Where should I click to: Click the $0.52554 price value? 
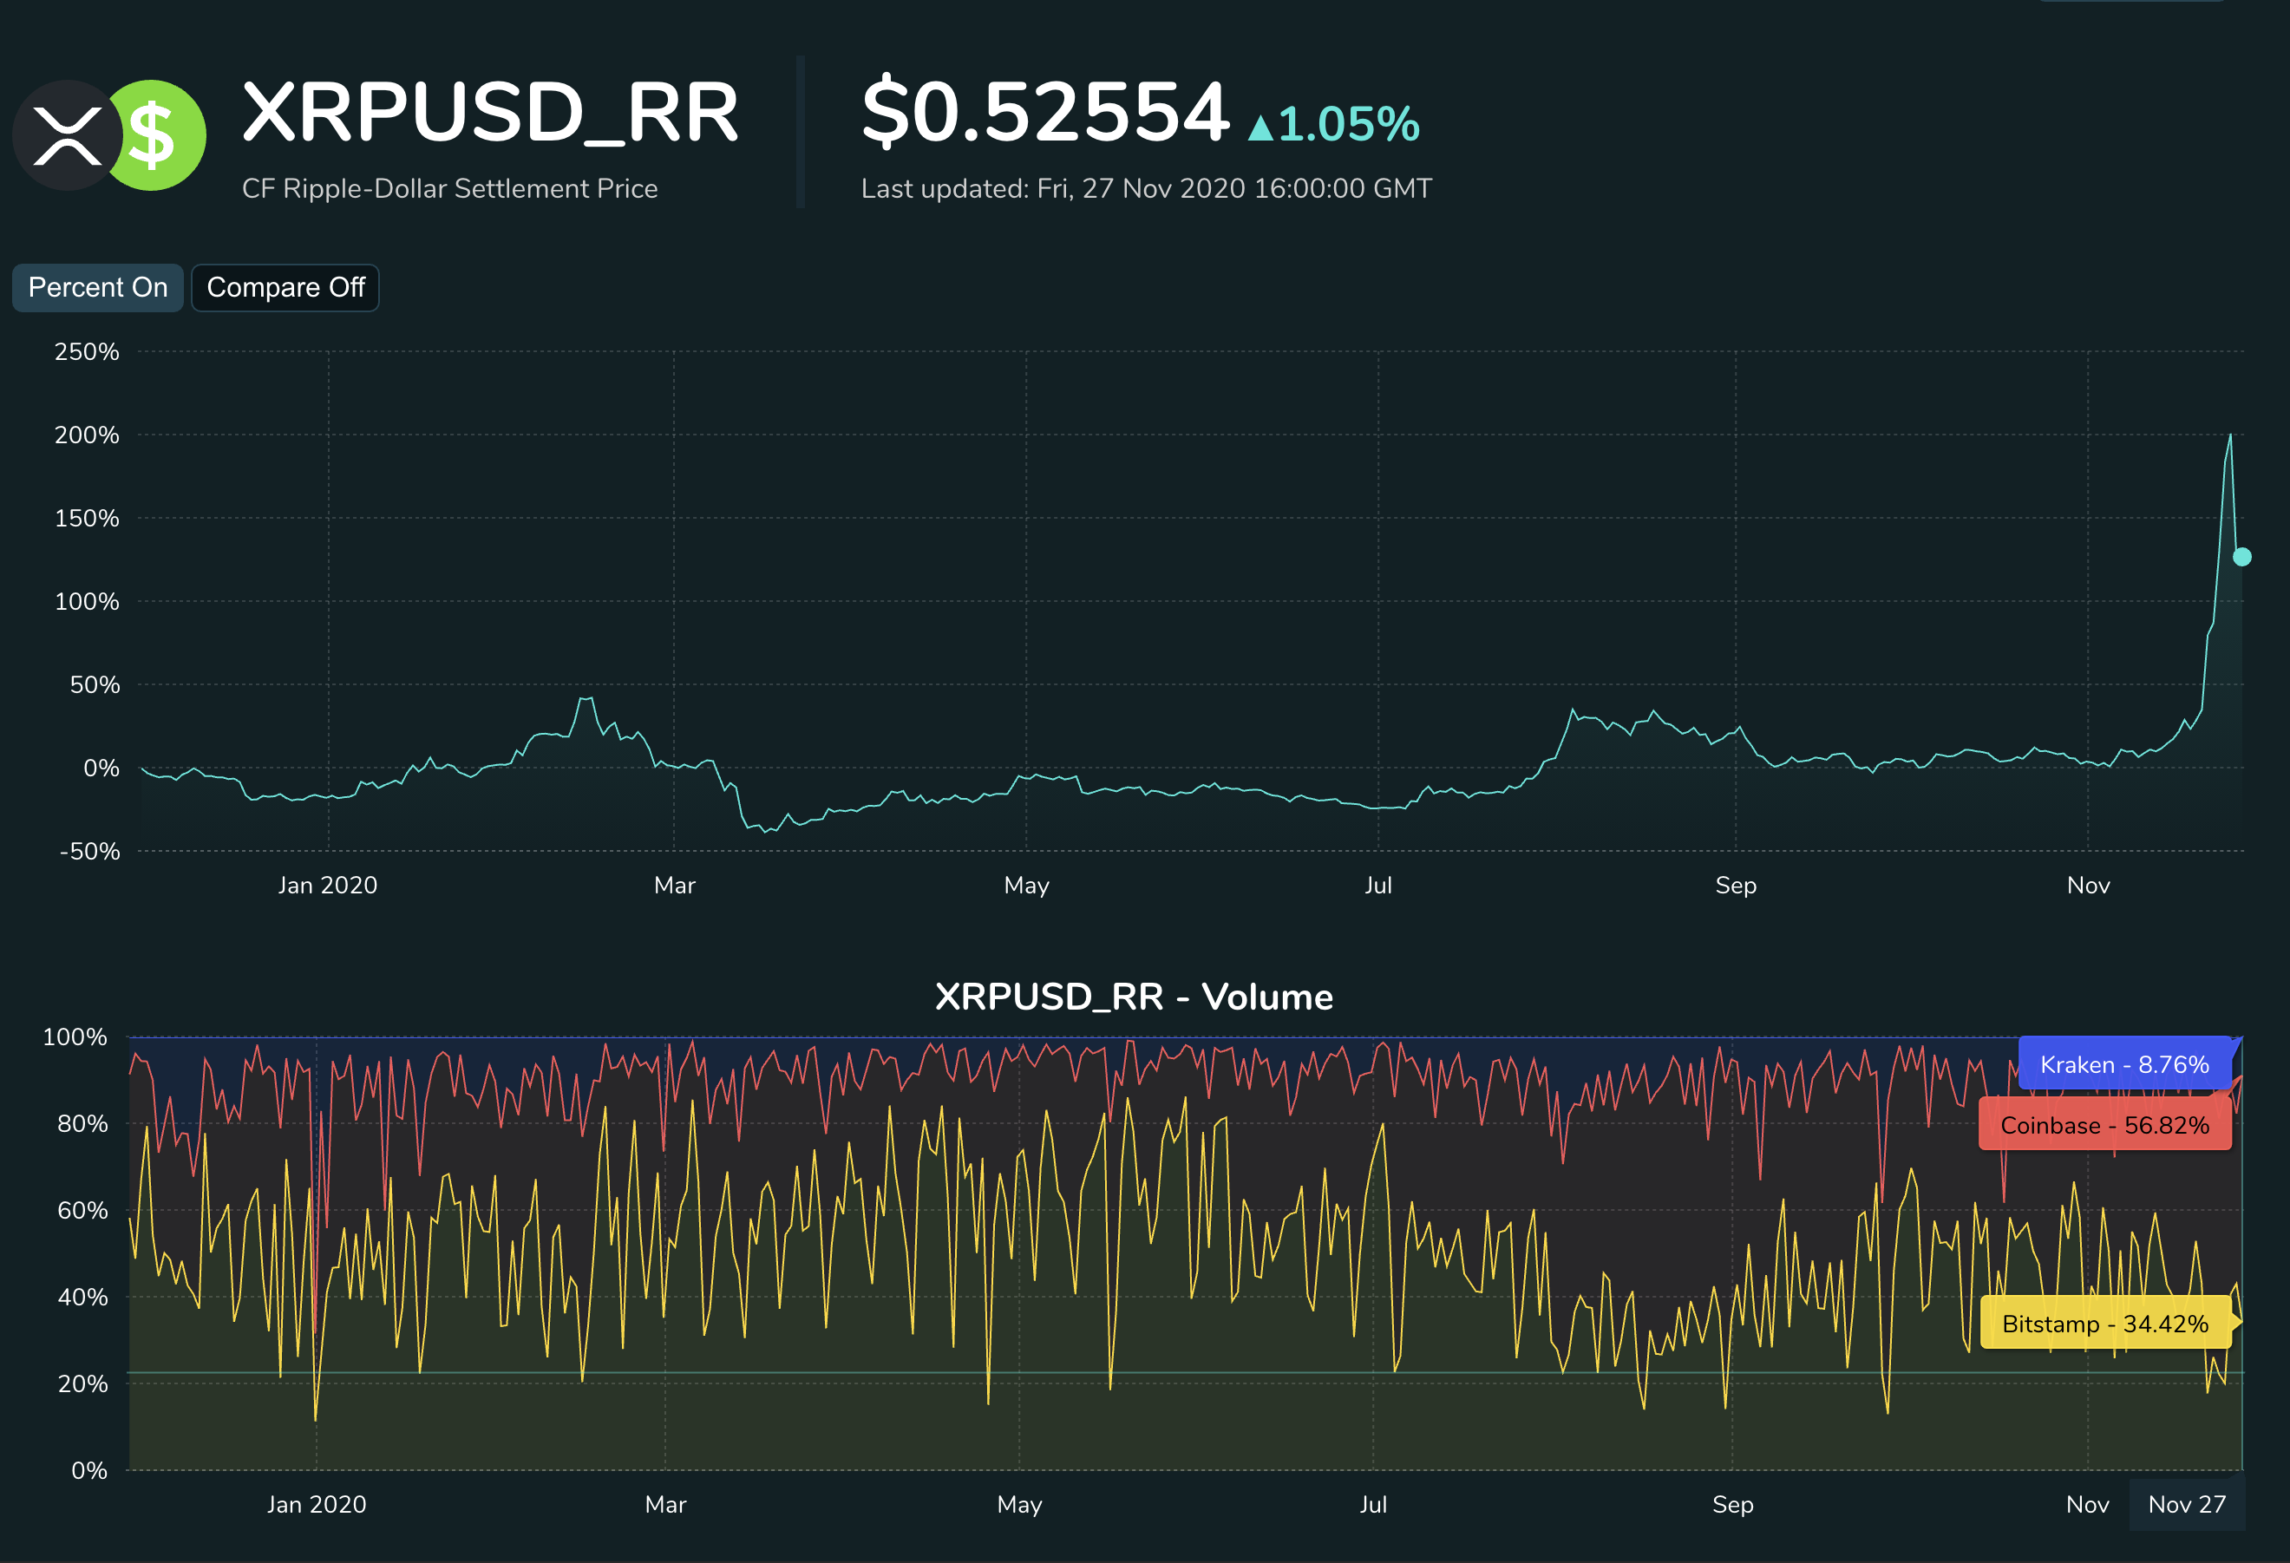pyautogui.click(x=1045, y=113)
